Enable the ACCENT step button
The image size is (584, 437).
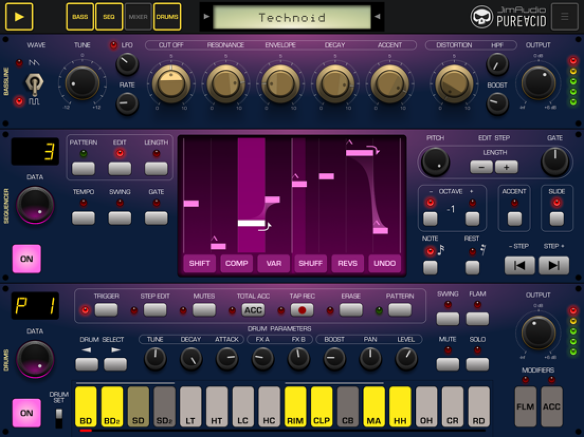coord(514,219)
